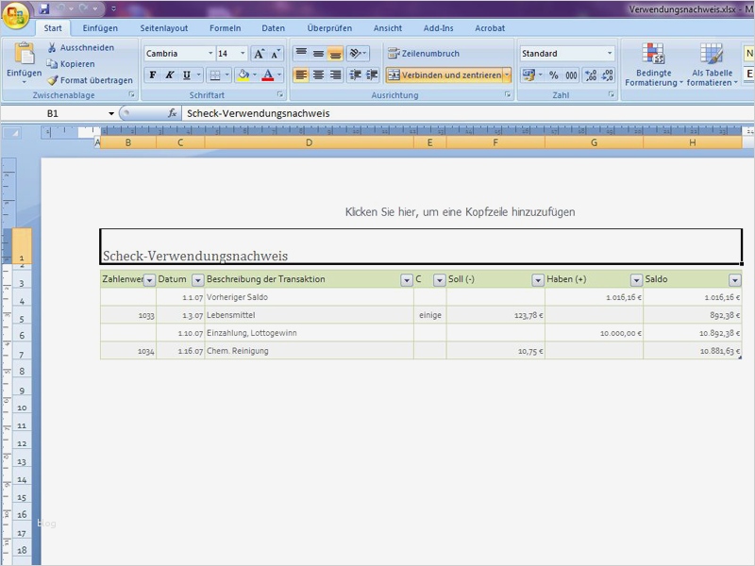Viewport: 755px width, 566px height.
Task: Open Als Tabelle formatieren gallery
Action: pyautogui.click(x=712, y=64)
